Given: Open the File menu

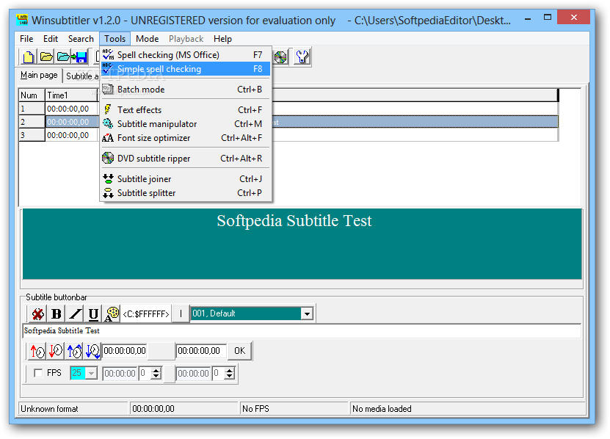Looking at the screenshot, I should 26,39.
